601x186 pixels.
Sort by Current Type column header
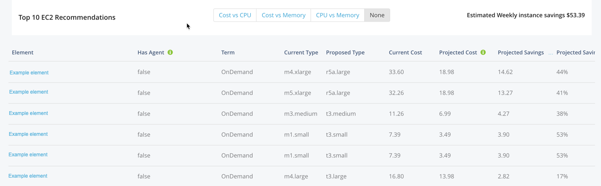(x=301, y=52)
